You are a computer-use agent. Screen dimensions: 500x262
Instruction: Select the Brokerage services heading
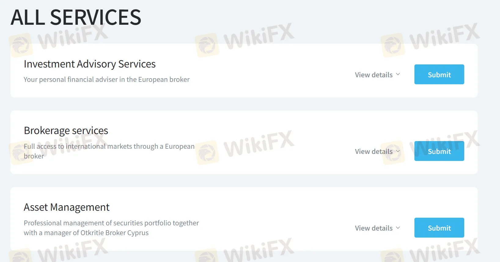[66, 131]
